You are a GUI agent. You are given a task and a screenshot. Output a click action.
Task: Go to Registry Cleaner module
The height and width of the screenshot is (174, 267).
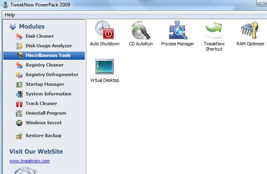[45, 65]
